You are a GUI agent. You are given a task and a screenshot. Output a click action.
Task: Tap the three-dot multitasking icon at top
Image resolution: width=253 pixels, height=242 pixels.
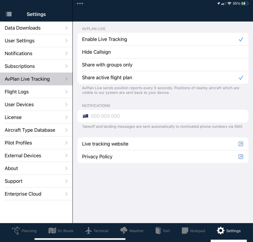80,3
